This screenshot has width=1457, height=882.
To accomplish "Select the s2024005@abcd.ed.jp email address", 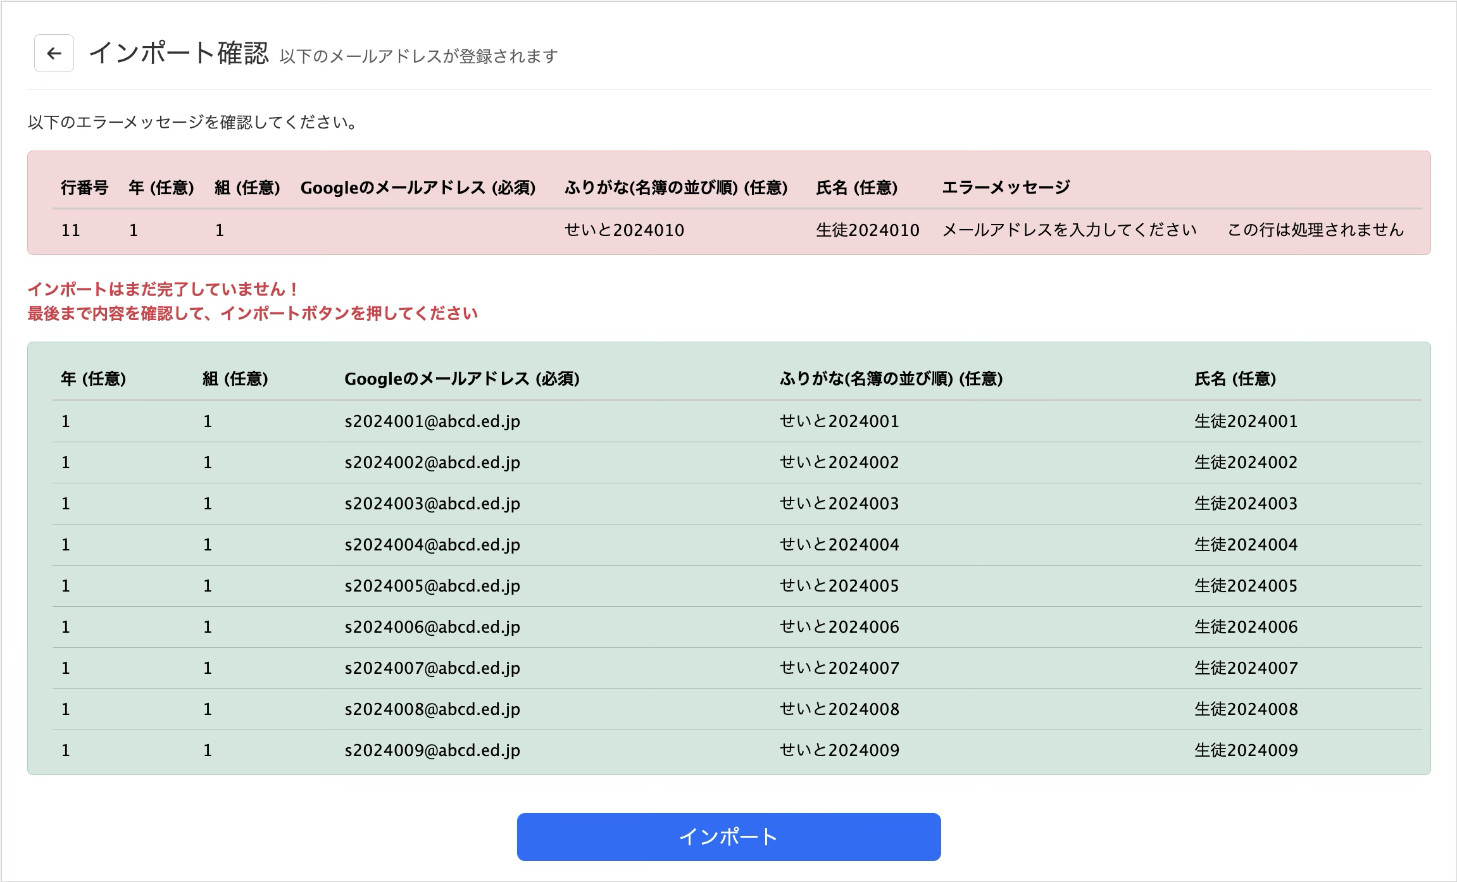I will click(x=432, y=586).
